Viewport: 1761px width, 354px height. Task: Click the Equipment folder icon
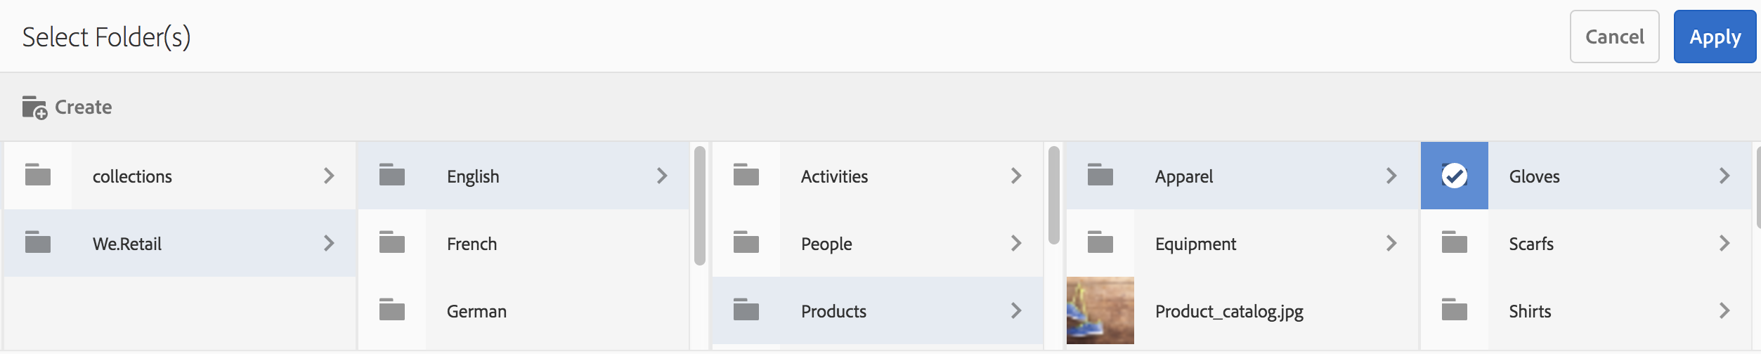(x=1100, y=242)
